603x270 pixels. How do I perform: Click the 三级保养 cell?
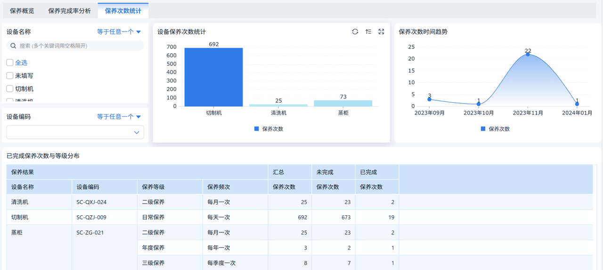pyautogui.click(x=170, y=262)
